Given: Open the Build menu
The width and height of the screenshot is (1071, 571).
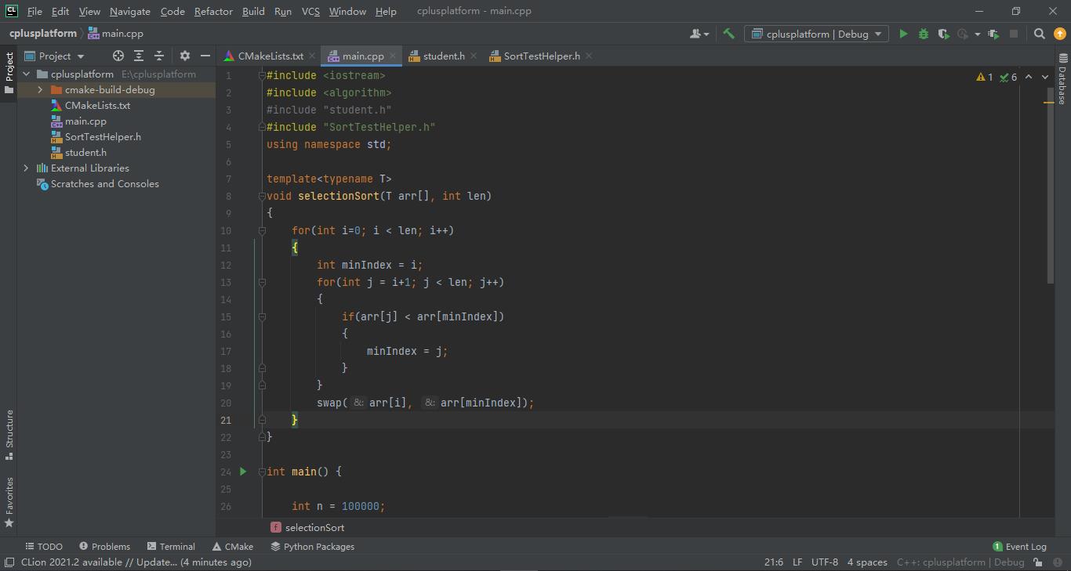Looking at the screenshot, I should (x=253, y=11).
